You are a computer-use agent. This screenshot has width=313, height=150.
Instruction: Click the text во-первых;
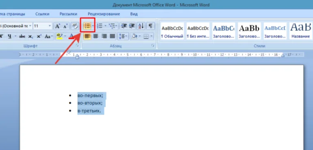(90, 96)
